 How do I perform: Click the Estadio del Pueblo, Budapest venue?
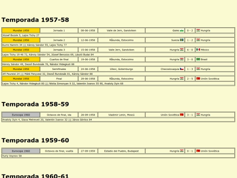[122, 151]
